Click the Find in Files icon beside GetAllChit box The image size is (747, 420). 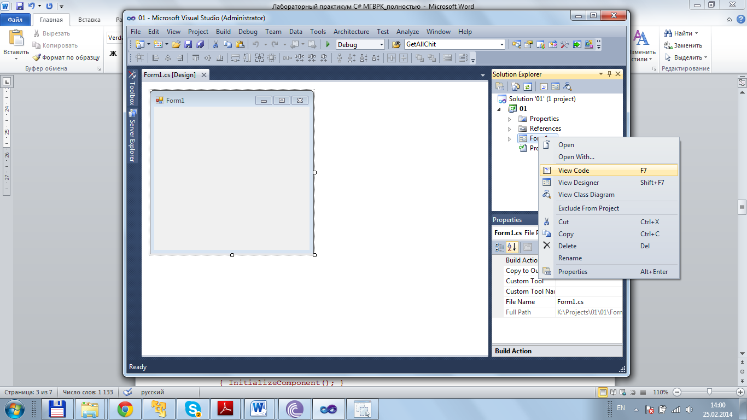[x=396, y=44]
